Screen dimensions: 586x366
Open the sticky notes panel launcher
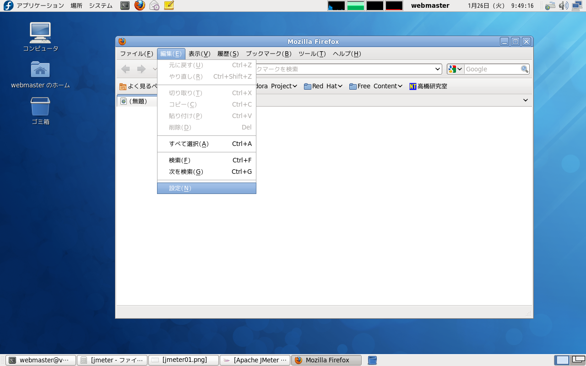click(169, 5)
